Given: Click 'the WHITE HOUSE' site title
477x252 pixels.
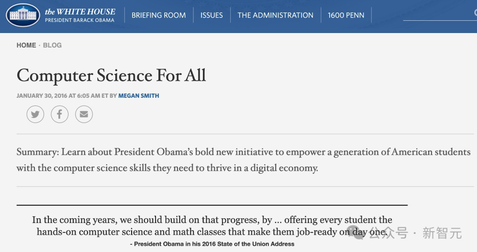Looking at the screenshot, I should click(80, 11).
